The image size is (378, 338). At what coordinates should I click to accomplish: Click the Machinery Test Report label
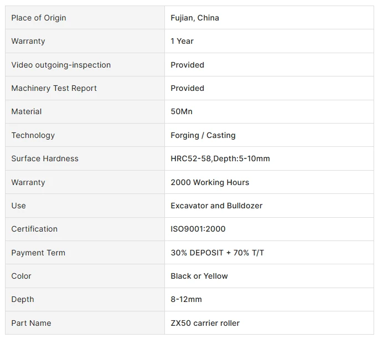54,88
